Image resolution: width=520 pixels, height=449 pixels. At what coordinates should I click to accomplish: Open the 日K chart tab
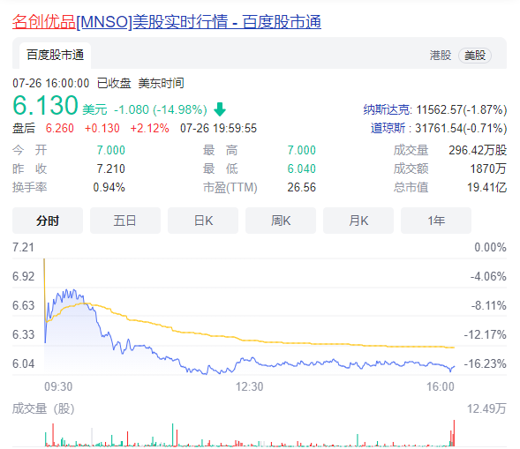(x=203, y=221)
